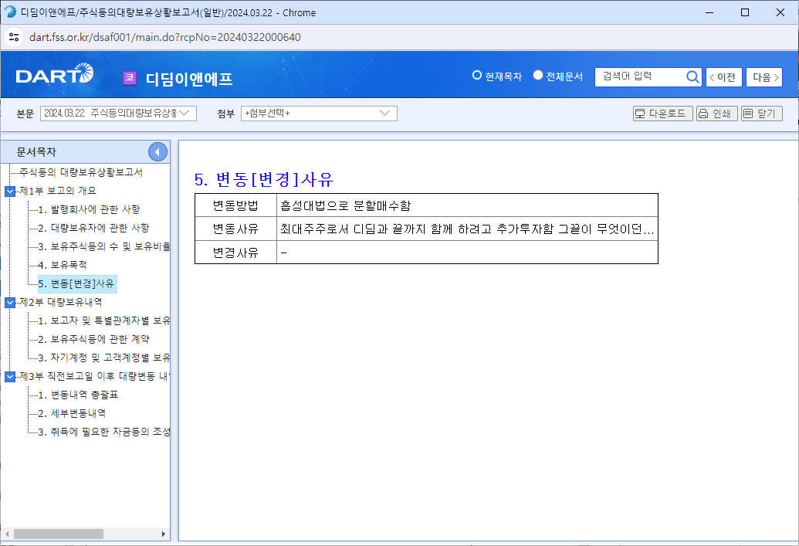Open 1. 변동내역 총괄표 tree item
Screen dimensions: 799x546
click(78, 395)
